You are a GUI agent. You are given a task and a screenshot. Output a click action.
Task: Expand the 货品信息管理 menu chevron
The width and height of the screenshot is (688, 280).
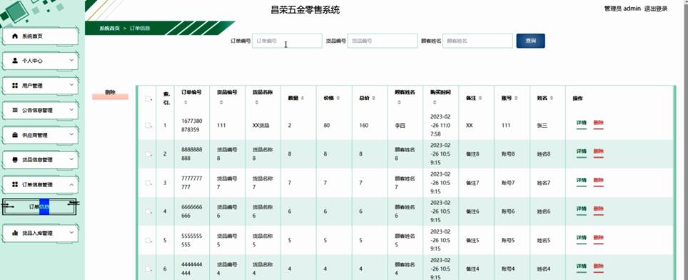click(x=71, y=159)
